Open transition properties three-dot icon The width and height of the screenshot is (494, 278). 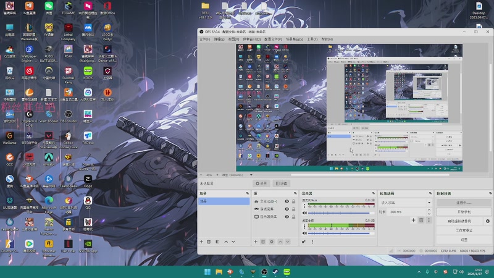(x=429, y=220)
